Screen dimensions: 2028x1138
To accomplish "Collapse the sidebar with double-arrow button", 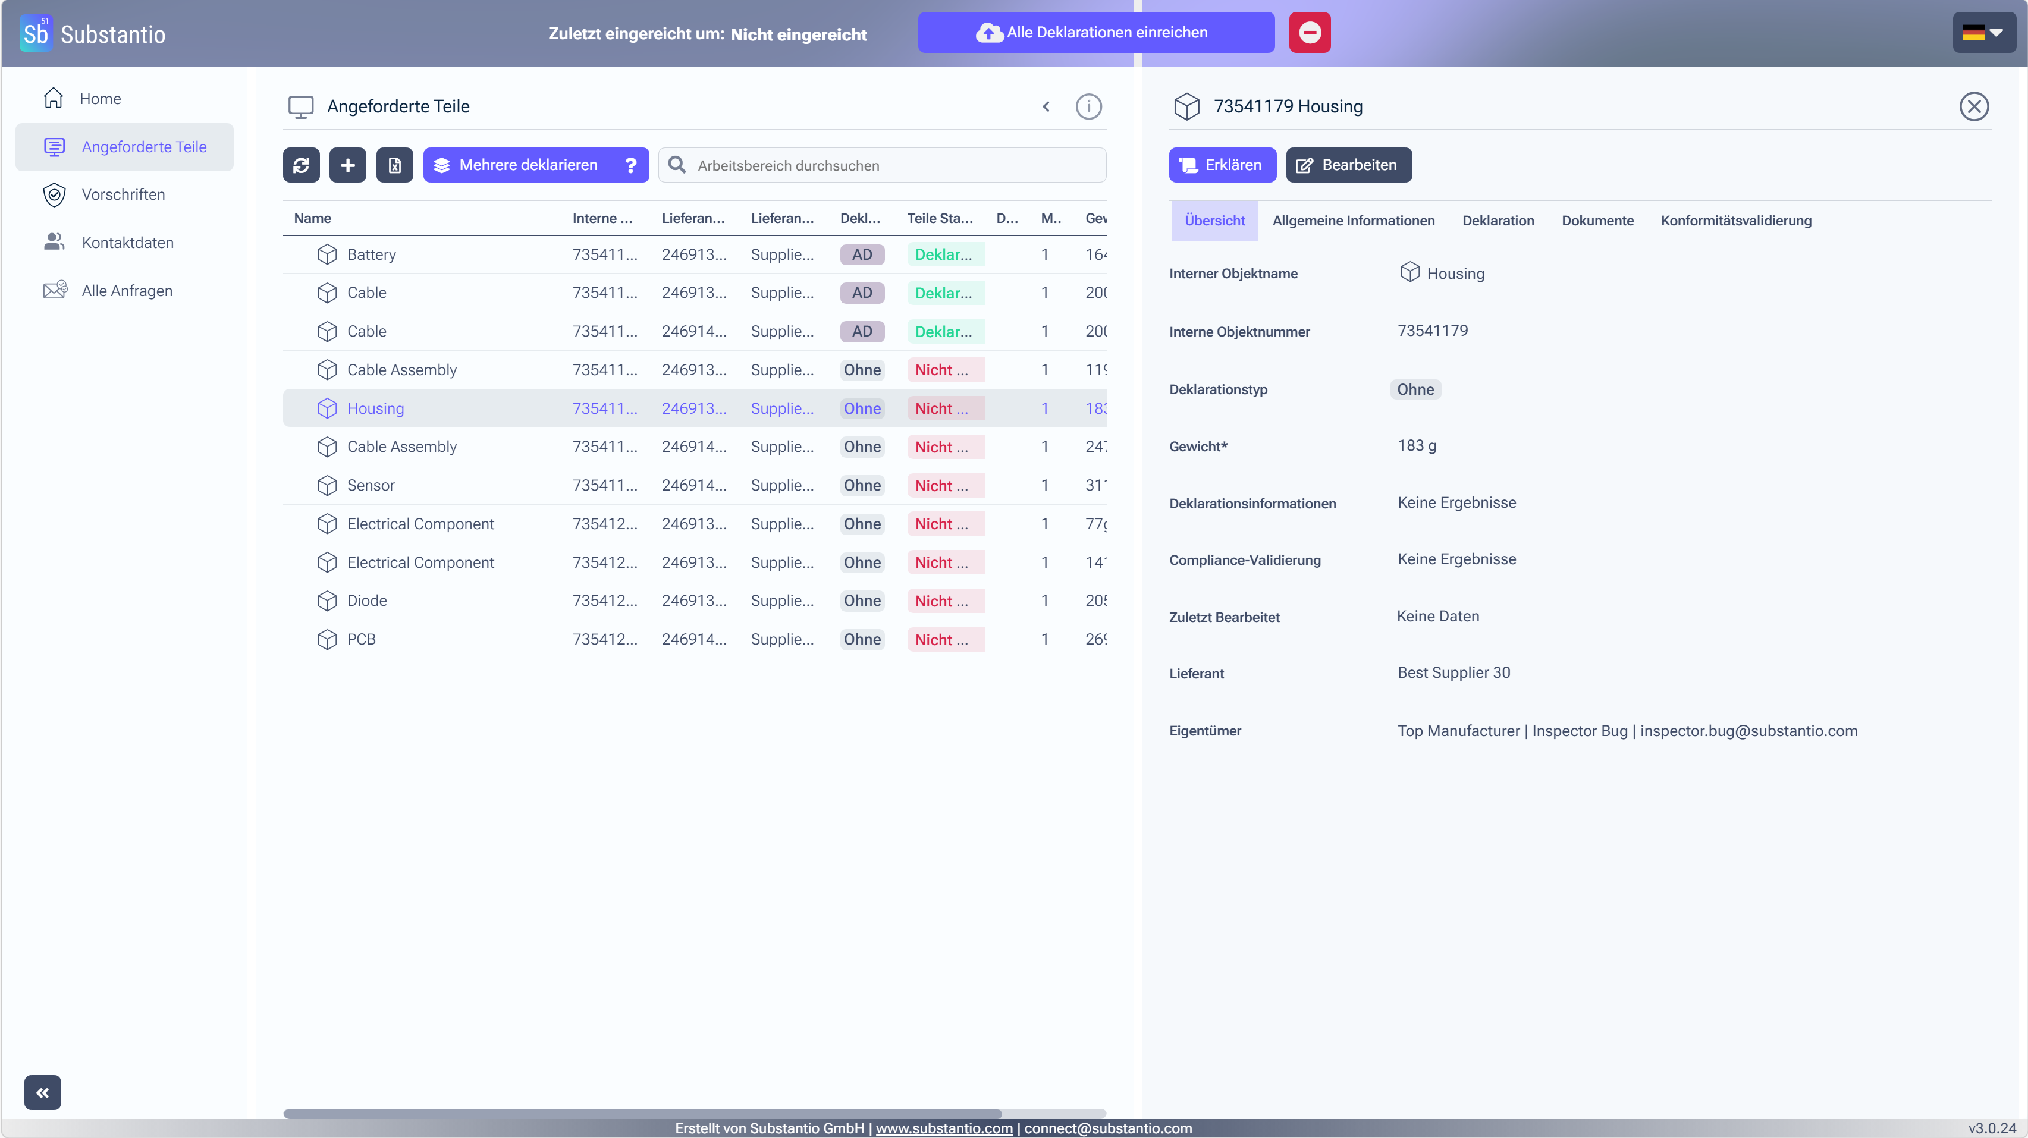I will [x=42, y=1092].
